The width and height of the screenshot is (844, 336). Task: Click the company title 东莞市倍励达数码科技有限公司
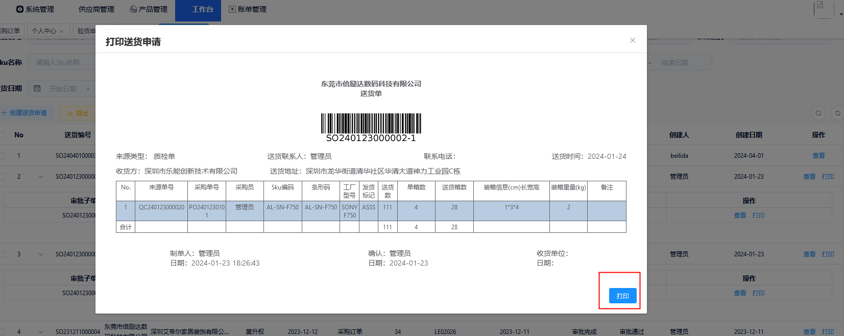pos(371,84)
